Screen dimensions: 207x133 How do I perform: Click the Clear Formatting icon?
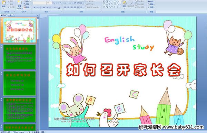pos(60,3)
